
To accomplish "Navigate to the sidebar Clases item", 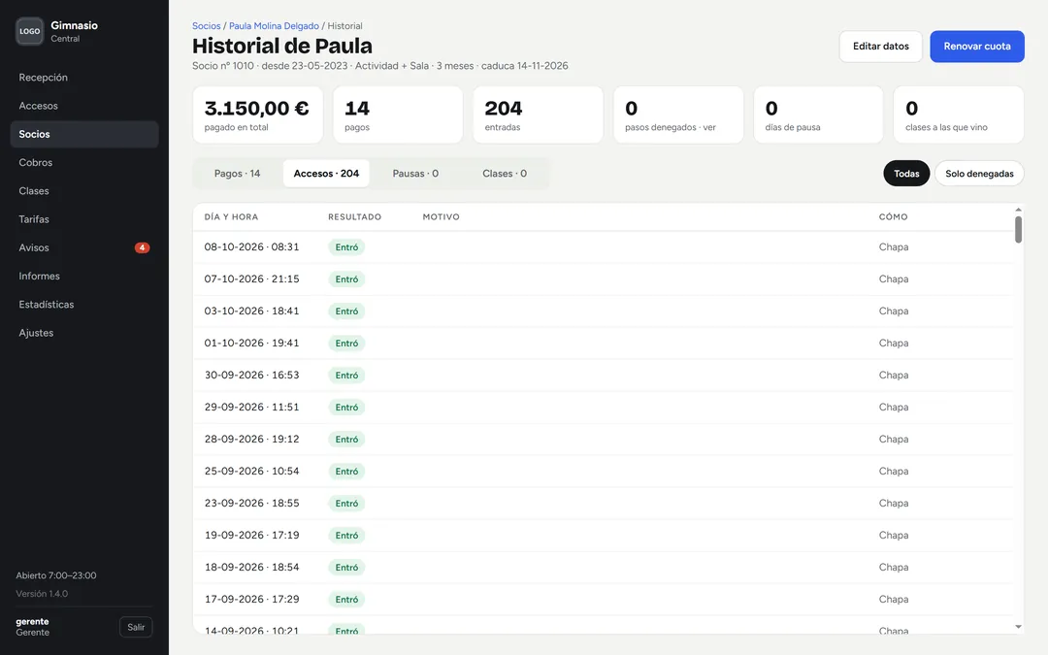I will pyautogui.click(x=84, y=191).
